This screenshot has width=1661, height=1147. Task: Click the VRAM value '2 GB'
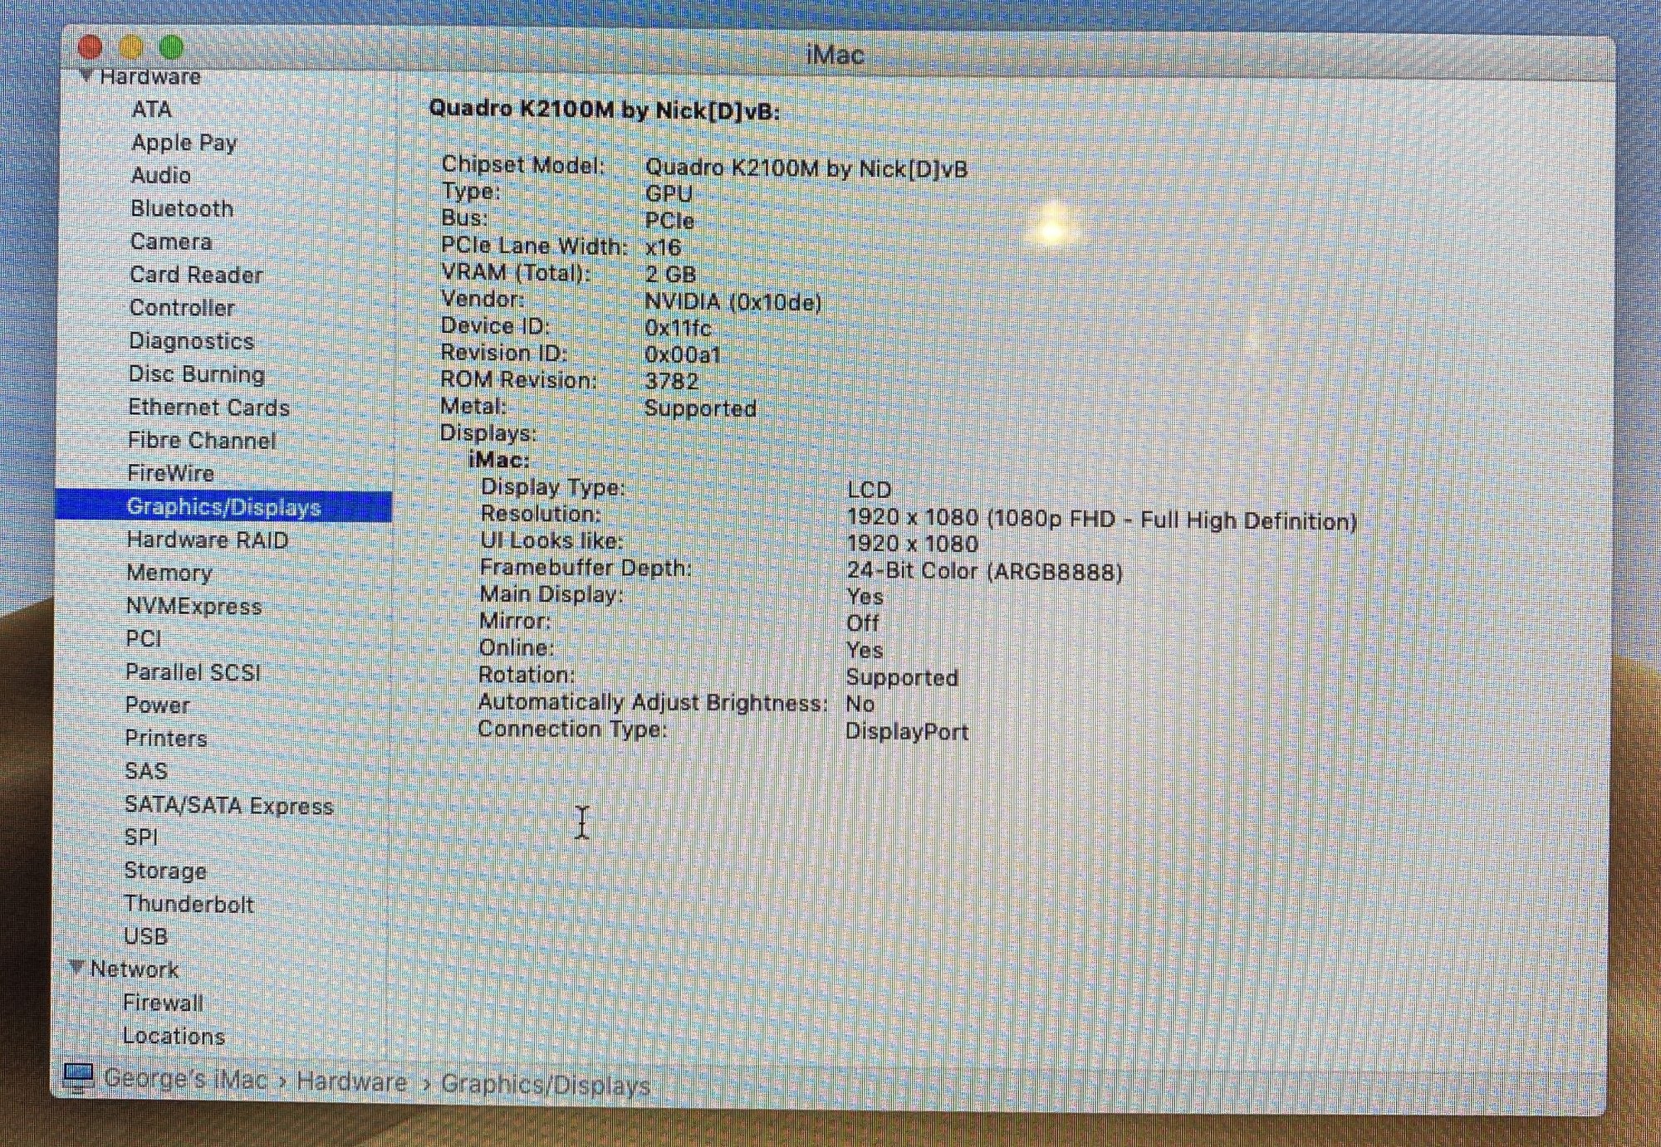(670, 275)
